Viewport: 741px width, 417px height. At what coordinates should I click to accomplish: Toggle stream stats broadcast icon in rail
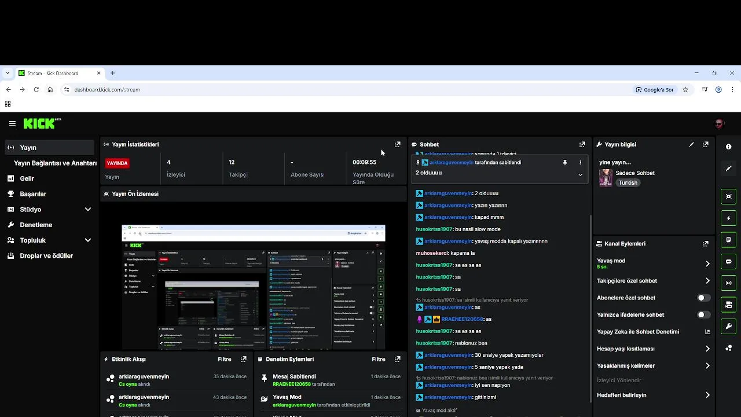click(x=728, y=283)
